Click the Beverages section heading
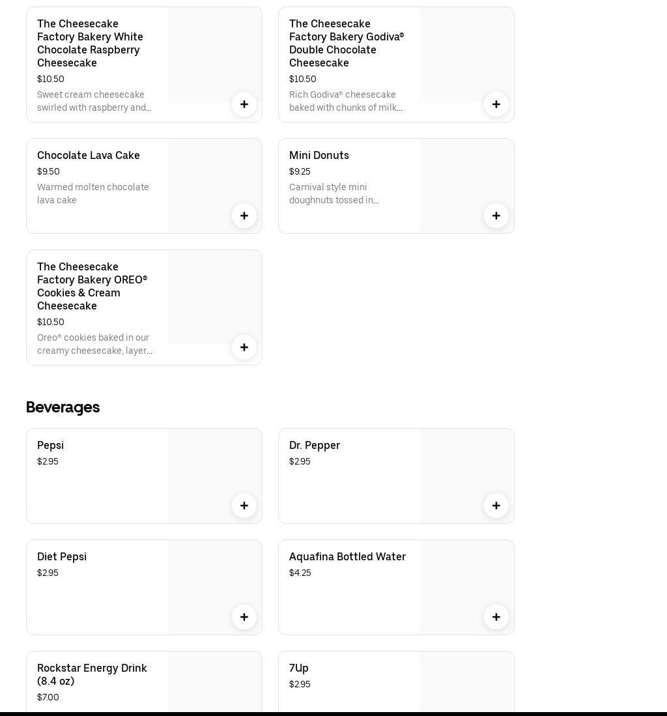This screenshot has width=667, height=716. coord(63,407)
